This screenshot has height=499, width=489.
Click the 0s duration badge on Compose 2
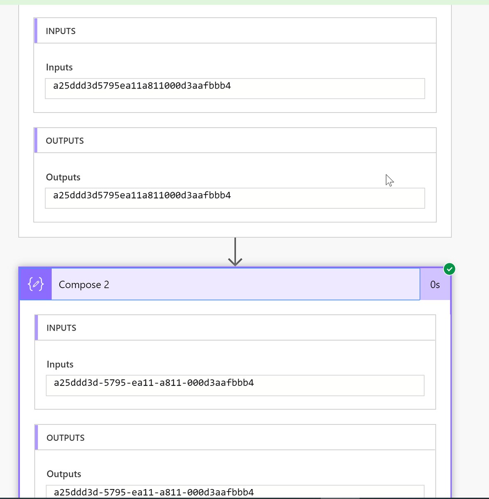pos(435,284)
